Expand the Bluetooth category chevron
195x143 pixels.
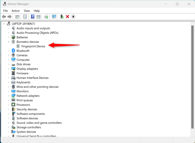pos(9,51)
